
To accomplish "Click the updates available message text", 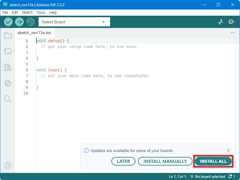I will tap(132, 151).
